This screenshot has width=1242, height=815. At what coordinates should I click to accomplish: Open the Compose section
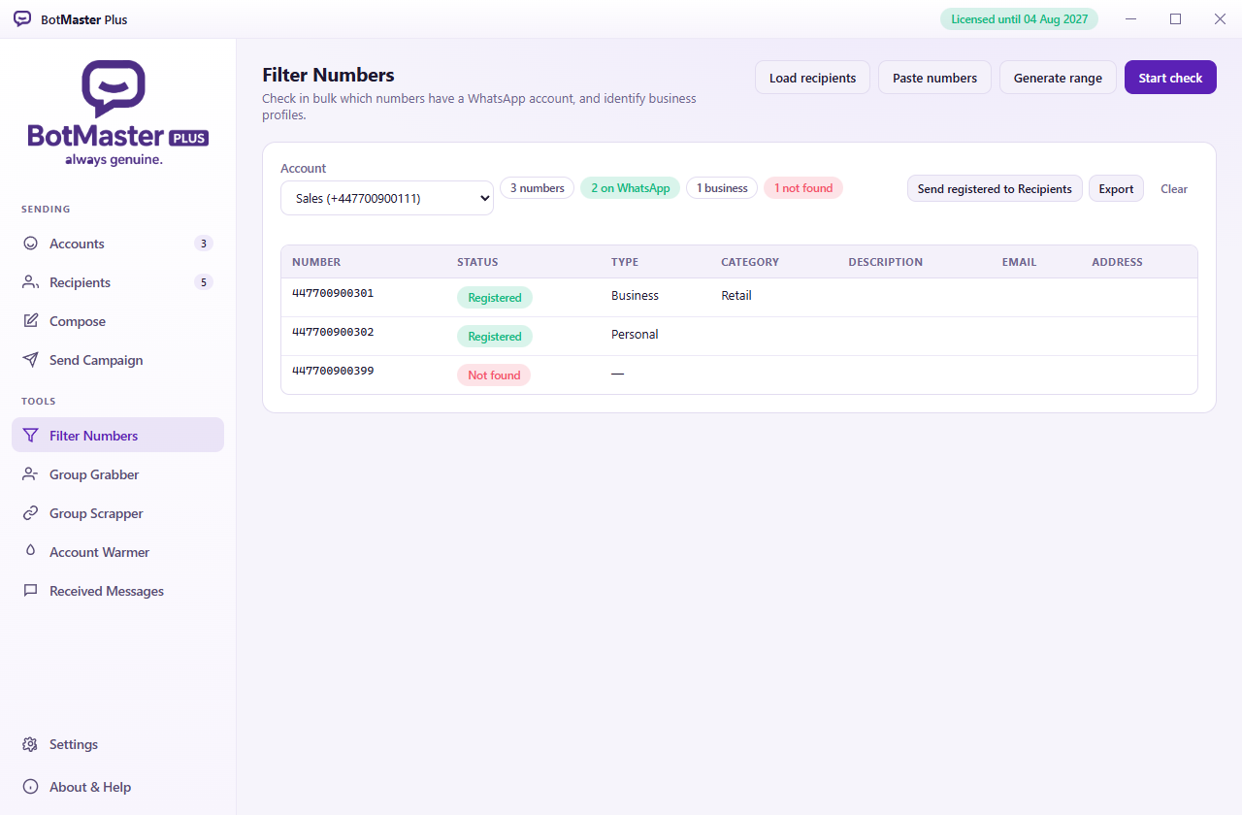click(x=117, y=321)
